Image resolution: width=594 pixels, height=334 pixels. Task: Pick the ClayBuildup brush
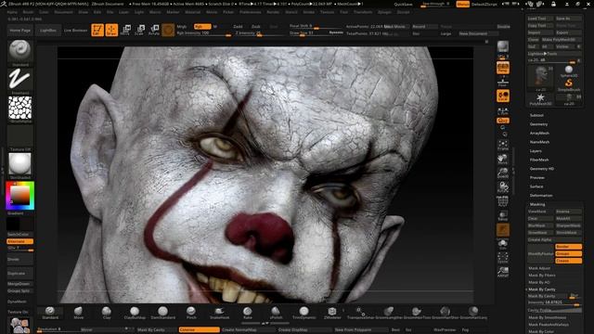pos(135,313)
